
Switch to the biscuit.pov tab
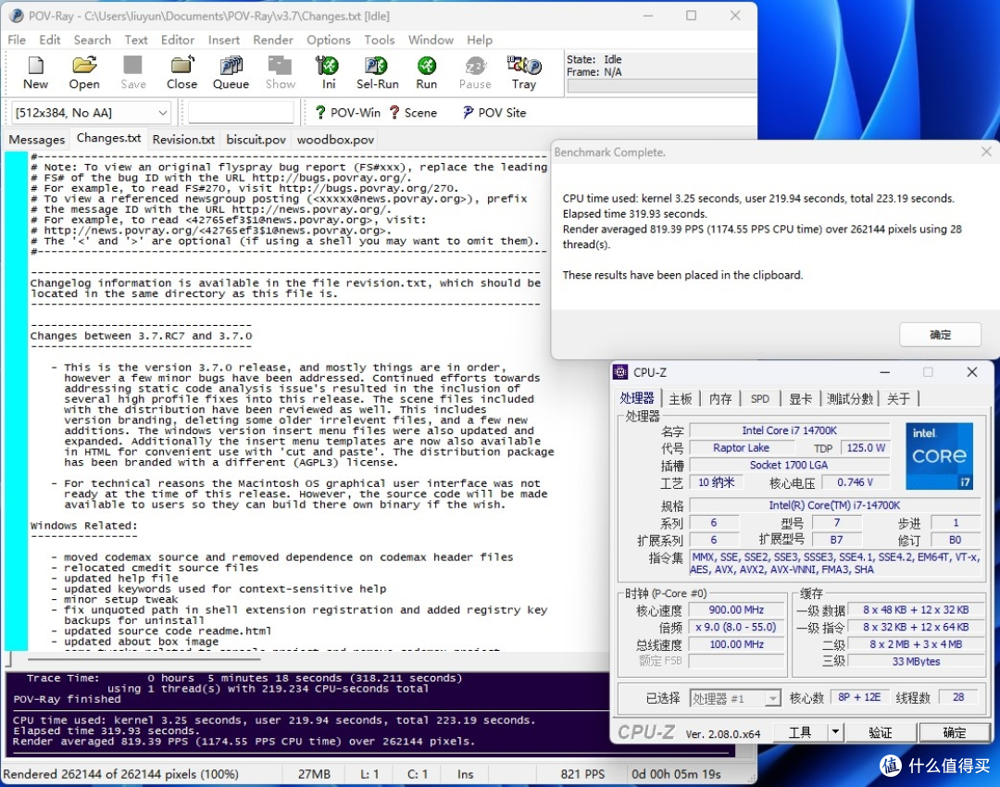pyautogui.click(x=256, y=139)
